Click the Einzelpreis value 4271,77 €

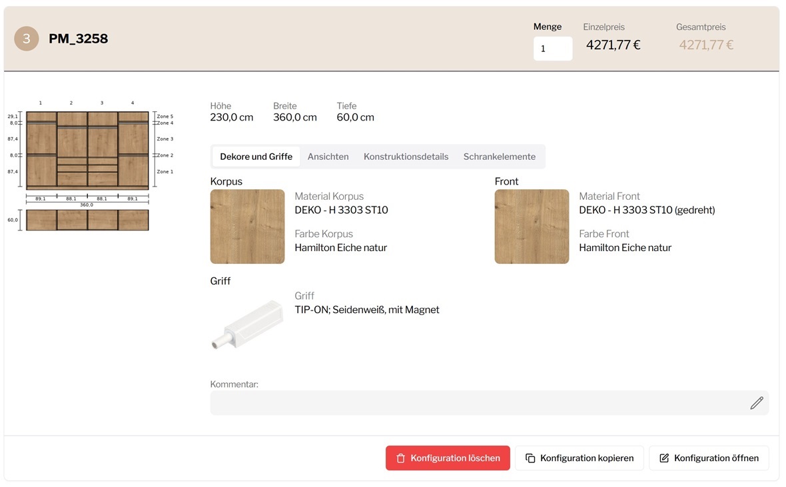coord(613,45)
